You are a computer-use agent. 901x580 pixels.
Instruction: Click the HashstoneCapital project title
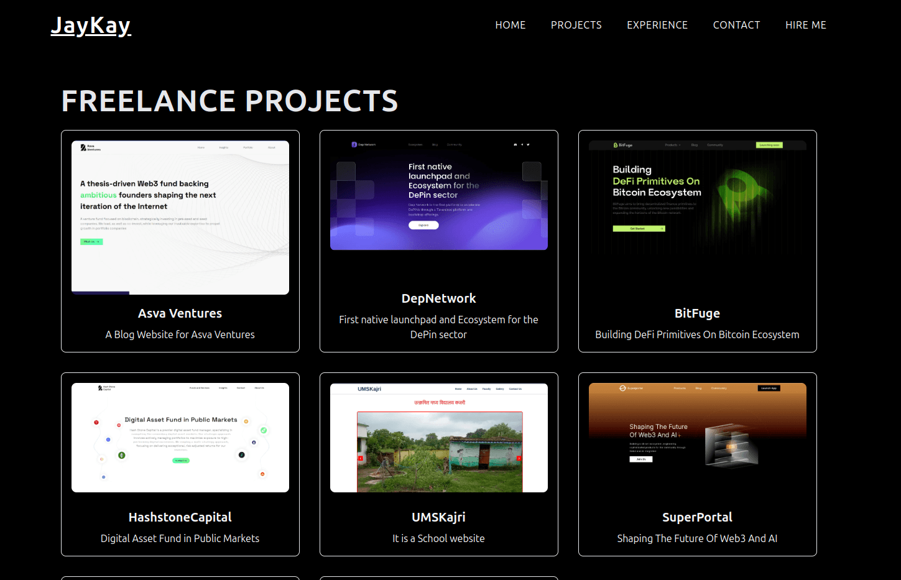[180, 517]
